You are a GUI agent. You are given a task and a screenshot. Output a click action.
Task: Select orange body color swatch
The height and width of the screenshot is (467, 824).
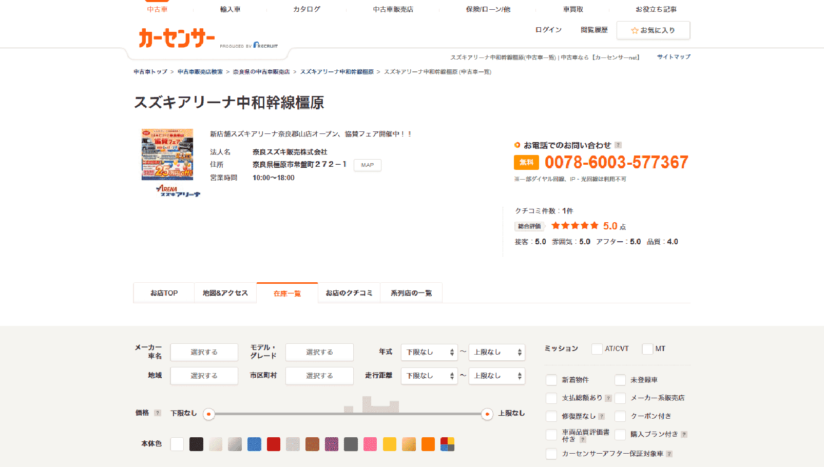[x=428, y=444]
